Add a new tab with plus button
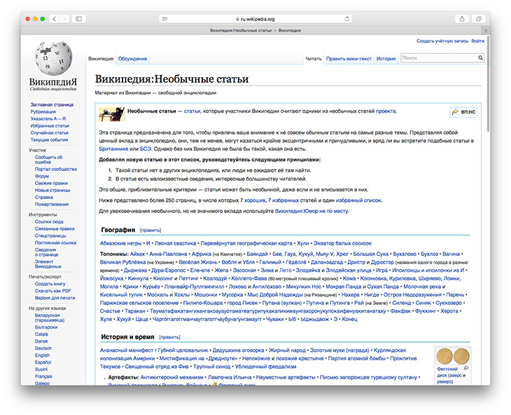Screen dimensions: 511x415 click(486, 30)
